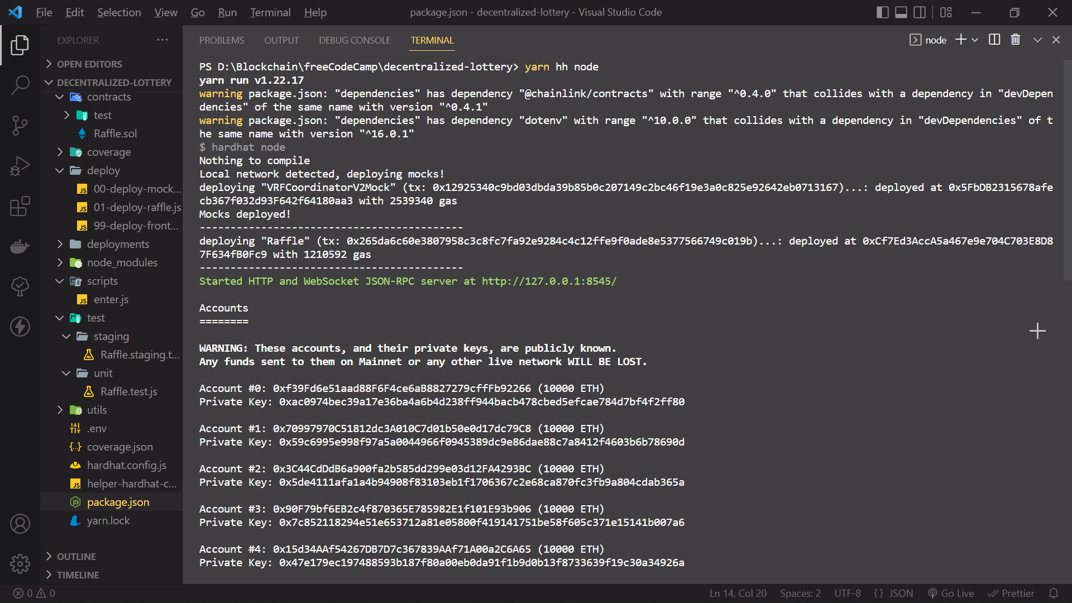Click UTF-8 encoding in status bar
Image resolution: width=1072 pixels, height=603 pixels.
pyautogui.click(x=848, y=594)
